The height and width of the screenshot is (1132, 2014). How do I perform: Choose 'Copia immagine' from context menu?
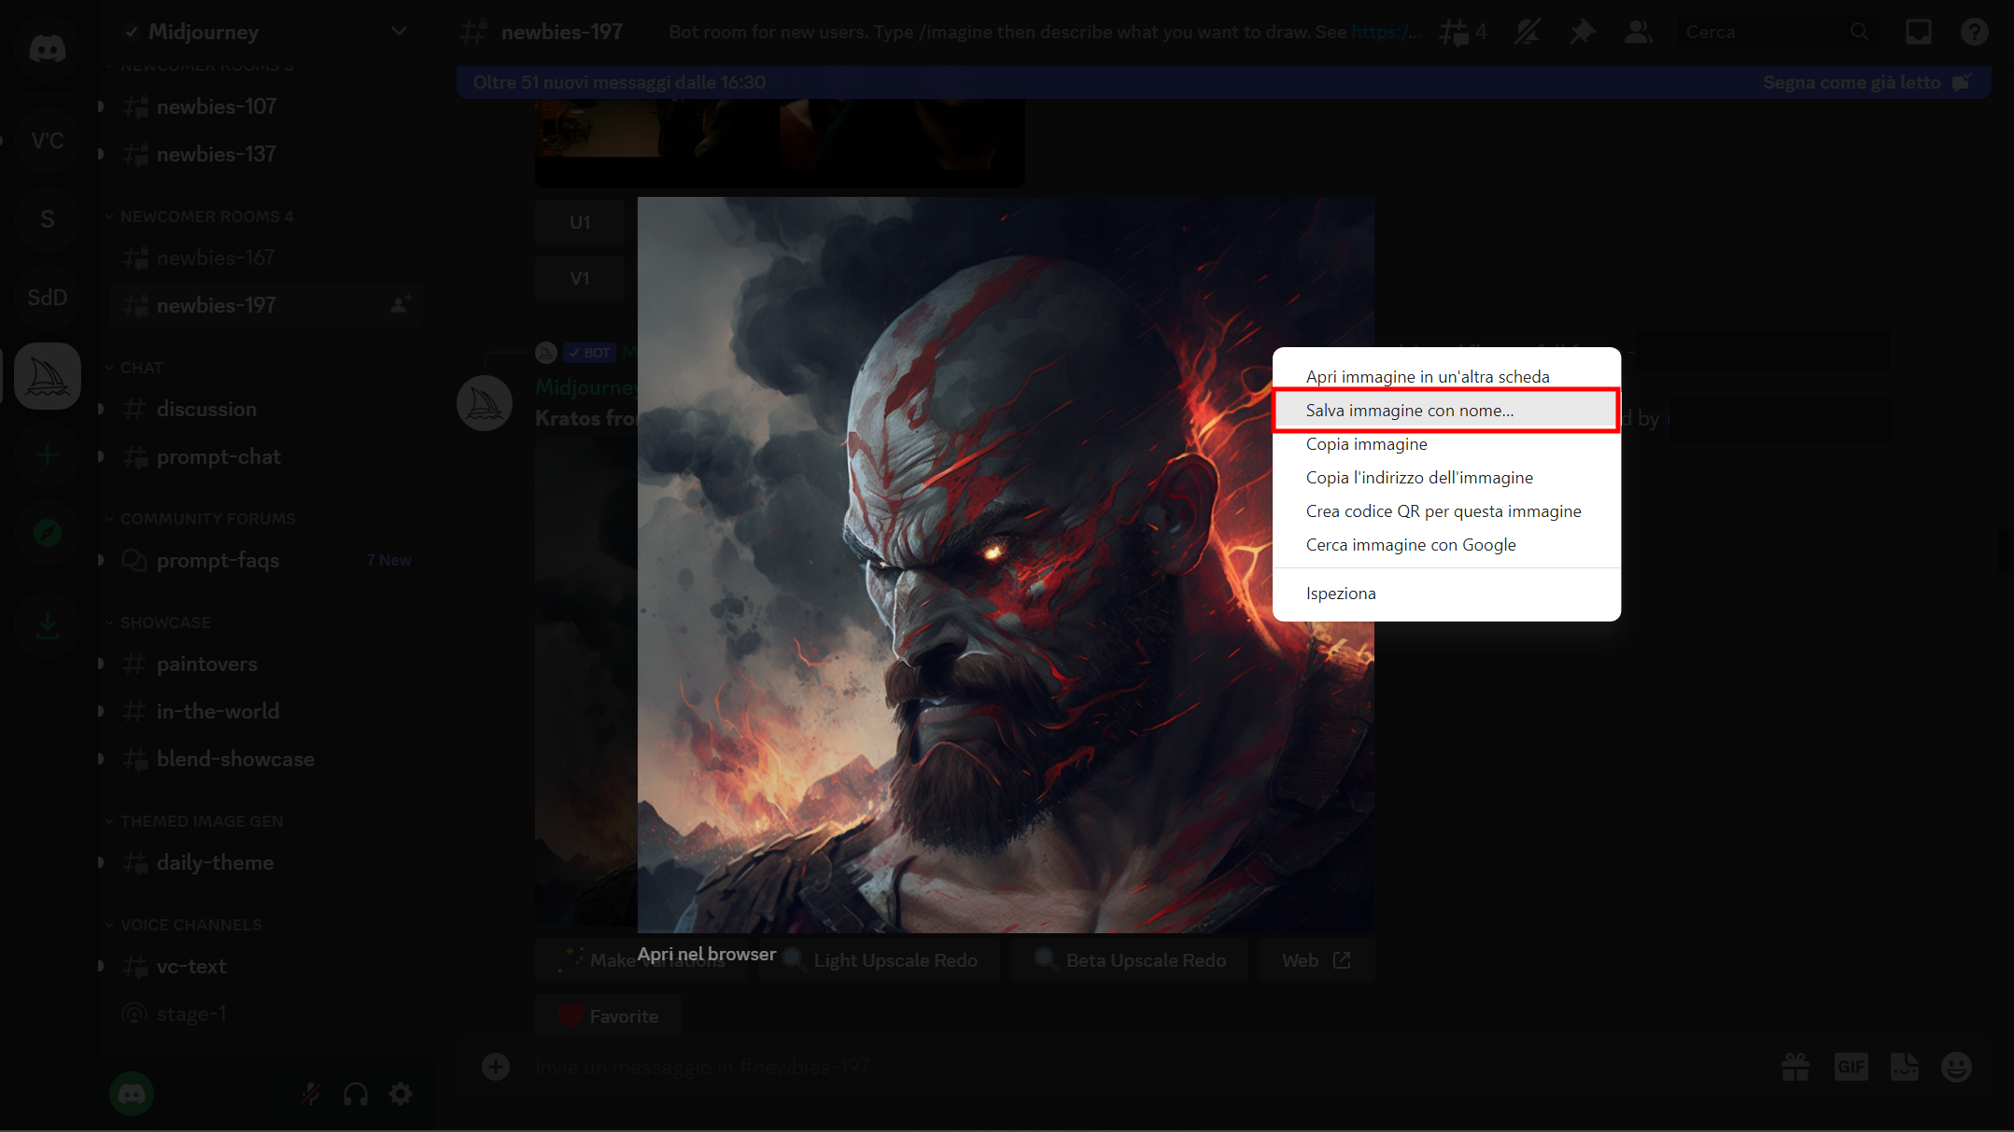point(1366,444)
